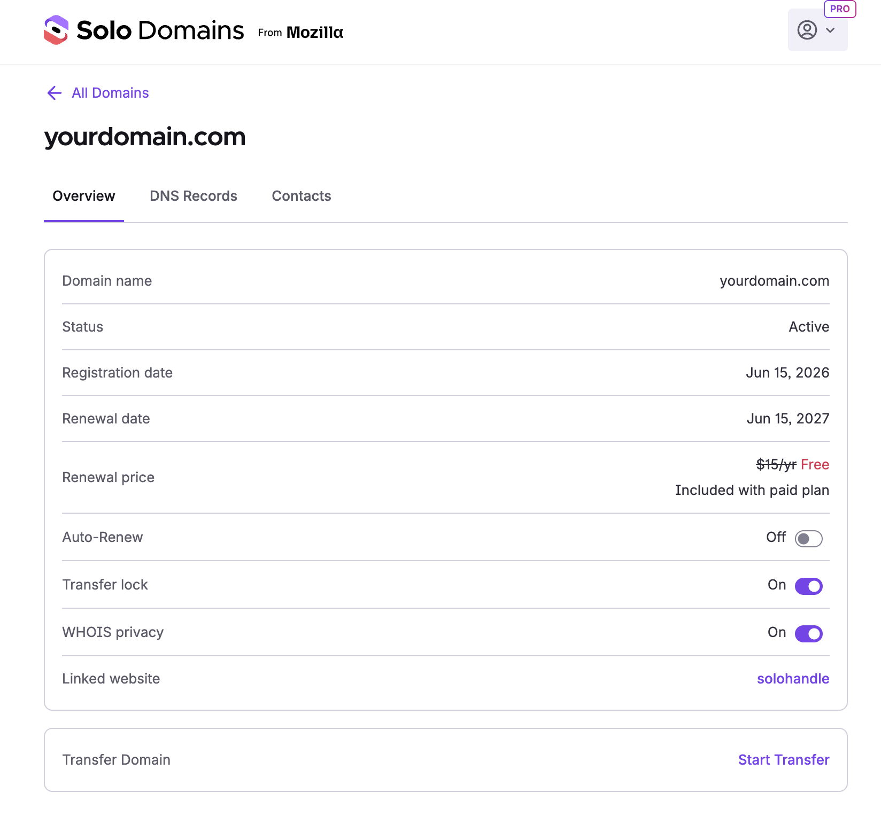Click the Transfer lock On label
Viewport: 881px width, 817px height.
[777, 585]
